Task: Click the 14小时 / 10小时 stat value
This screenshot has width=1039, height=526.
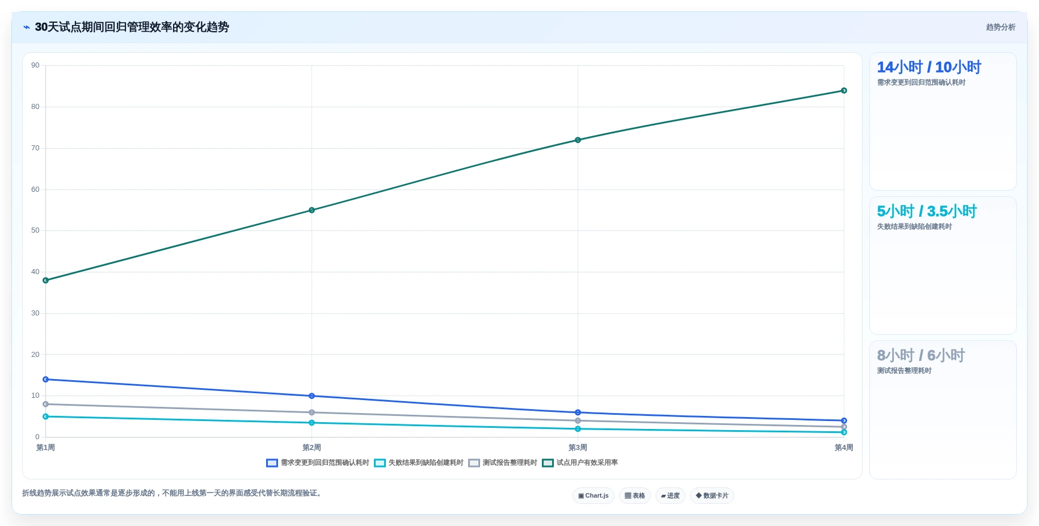Action: (929, 68)
